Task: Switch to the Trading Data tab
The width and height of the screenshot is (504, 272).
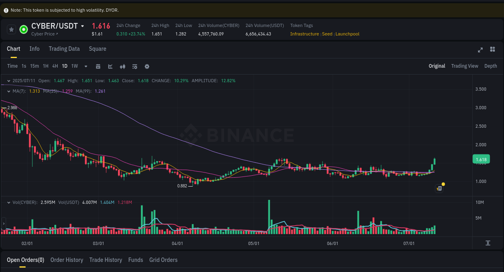Action: tap(64, 49)
